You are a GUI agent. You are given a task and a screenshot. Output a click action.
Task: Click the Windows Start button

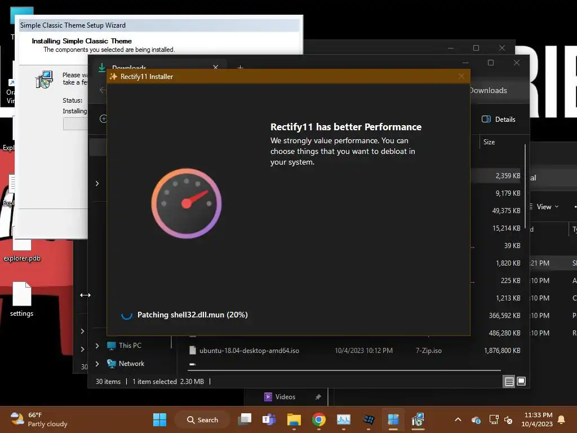(159, 419)
